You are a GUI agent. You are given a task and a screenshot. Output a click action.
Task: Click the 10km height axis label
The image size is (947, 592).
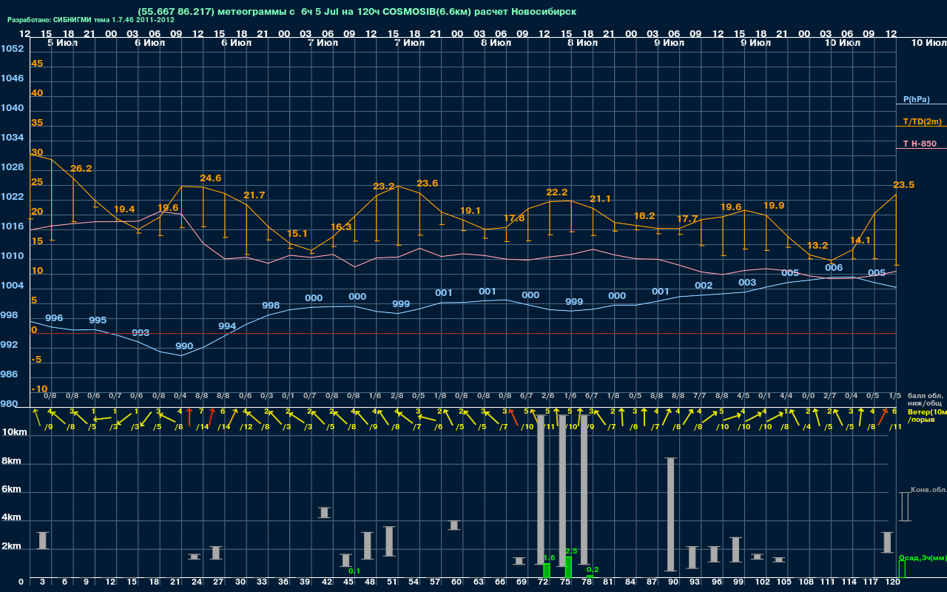pyautogui.click(x=14, y=431)
